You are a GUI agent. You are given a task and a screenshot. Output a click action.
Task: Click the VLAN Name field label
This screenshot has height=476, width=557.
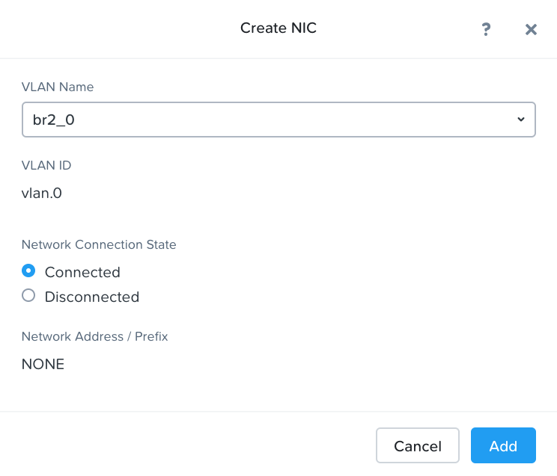(x=58, y=87)
